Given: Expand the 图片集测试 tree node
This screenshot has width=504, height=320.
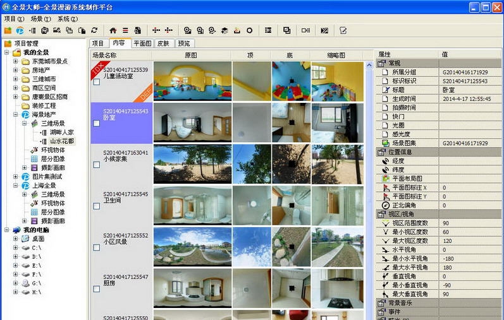Looking at the screenshot, I should click(15, 176).
